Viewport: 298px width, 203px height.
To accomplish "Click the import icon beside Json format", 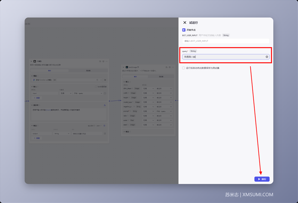I will click(x=105, y=126).
